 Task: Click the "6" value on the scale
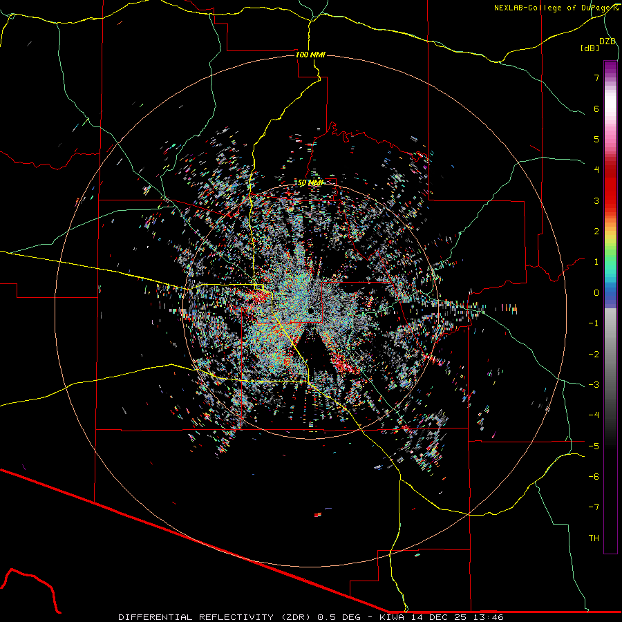[x=596, y=109]
